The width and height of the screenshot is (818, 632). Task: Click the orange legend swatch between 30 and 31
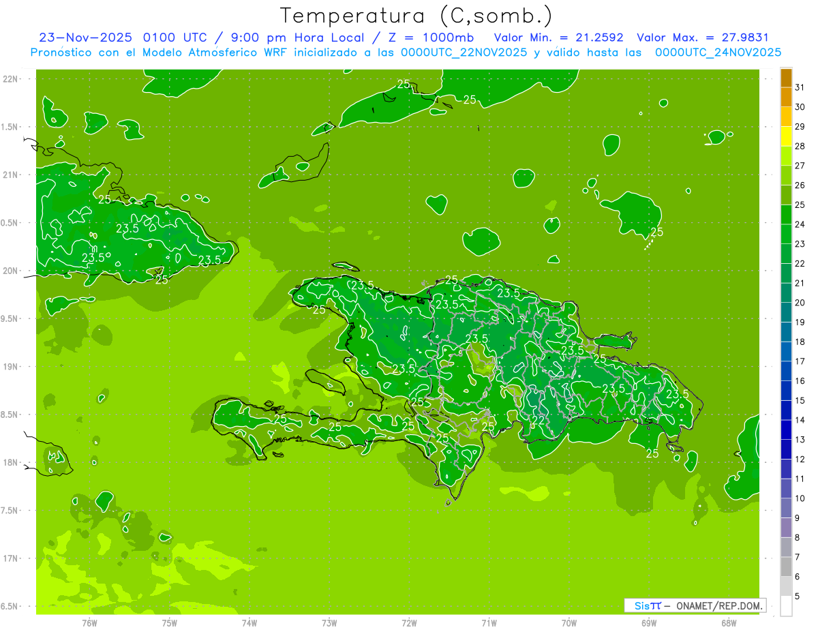click(x=786, y=97)
